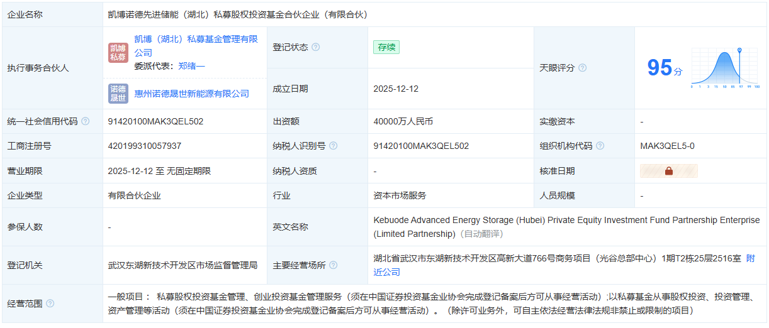769x328 pixels.
Task: Open the 统一社会信用代码 help tooltip icon
Action: (86, 121)
